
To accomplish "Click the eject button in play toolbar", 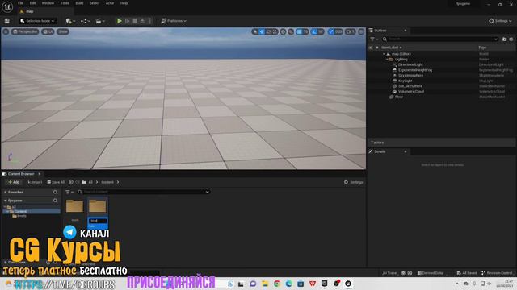I will (x=142, y=21).
